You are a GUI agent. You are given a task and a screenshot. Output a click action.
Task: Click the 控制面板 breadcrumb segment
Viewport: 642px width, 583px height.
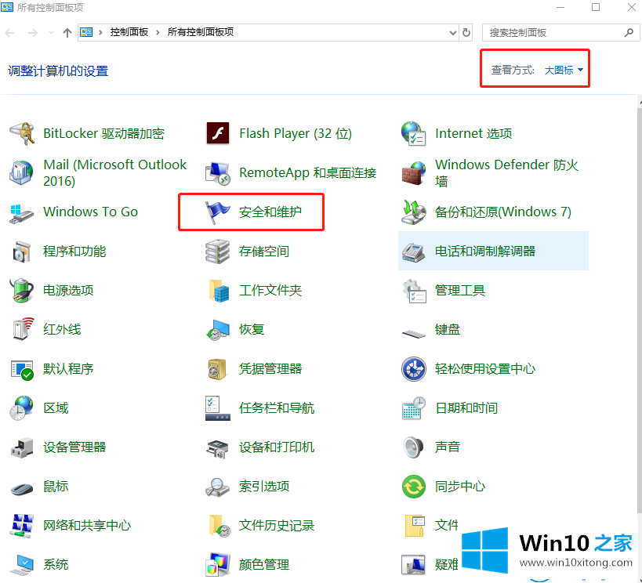coord(129,32)
